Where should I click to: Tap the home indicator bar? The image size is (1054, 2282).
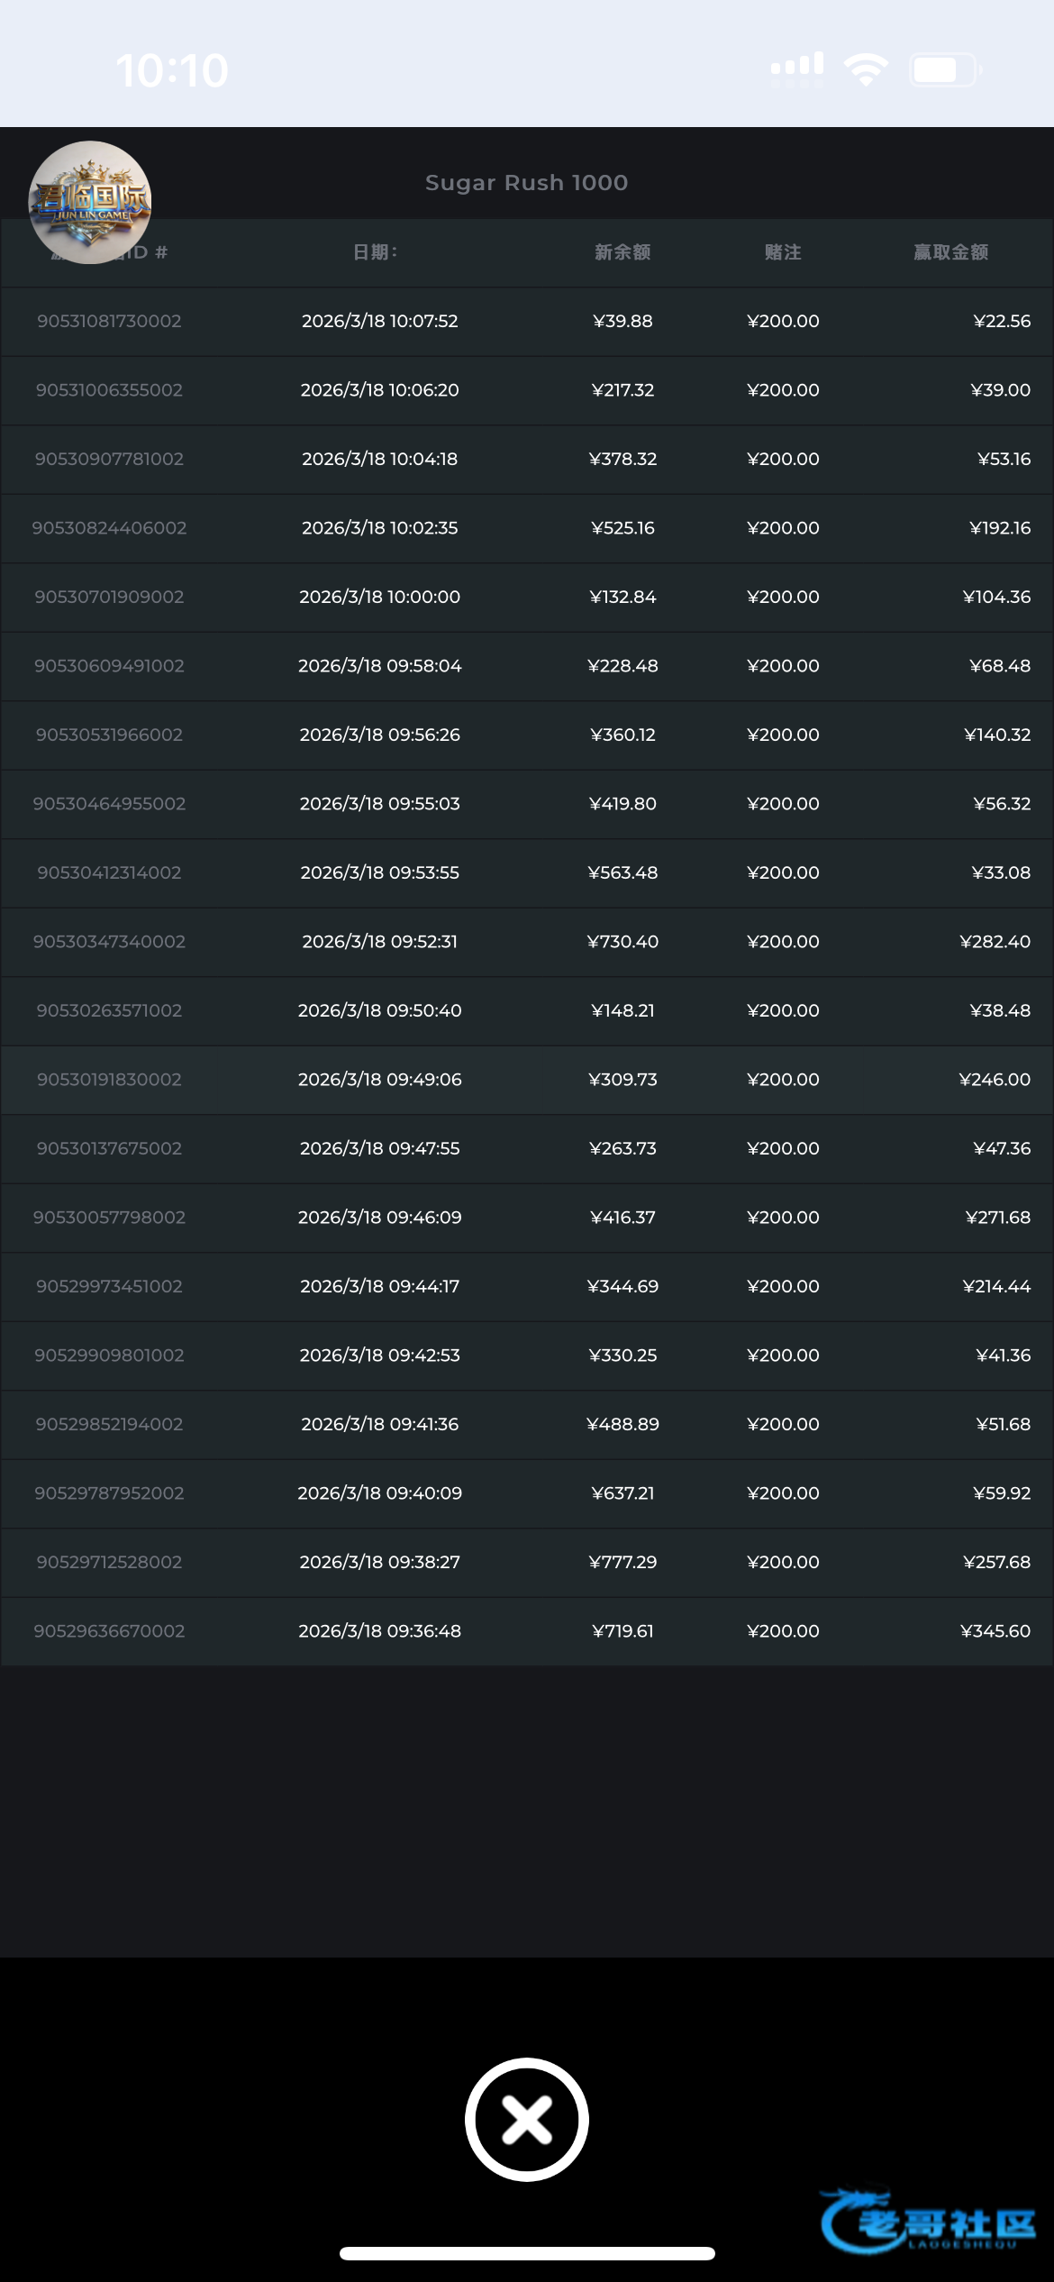tap(527, 2253)
